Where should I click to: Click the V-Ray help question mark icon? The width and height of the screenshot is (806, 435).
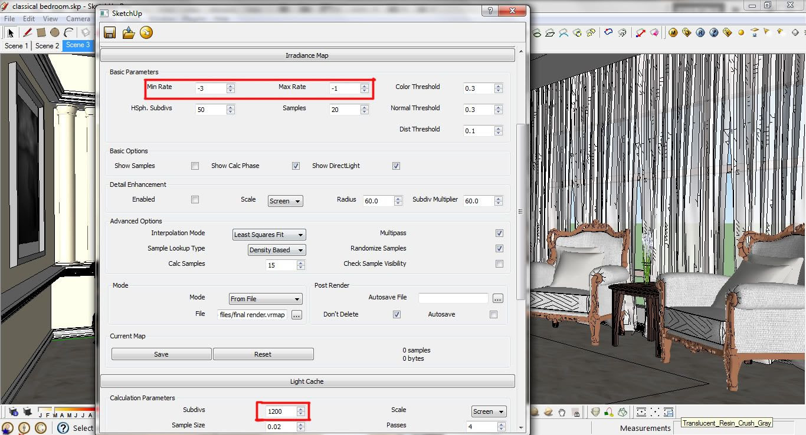pos(714,33)
